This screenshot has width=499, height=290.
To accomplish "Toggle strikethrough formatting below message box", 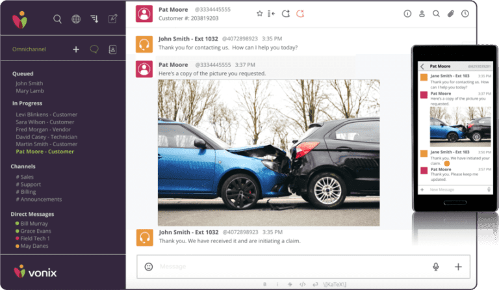I will point(290,284).
